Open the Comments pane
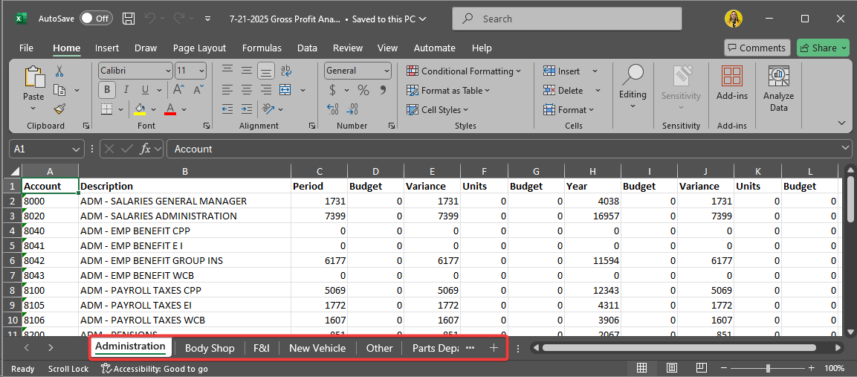857x377 pixels. pyautogui.click(x=756, y=48)
